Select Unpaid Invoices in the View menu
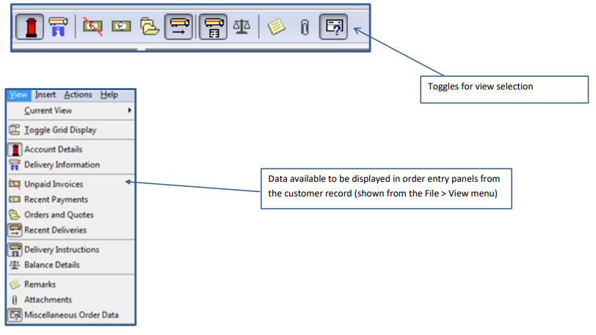The image size is (596, 335). 54,184
